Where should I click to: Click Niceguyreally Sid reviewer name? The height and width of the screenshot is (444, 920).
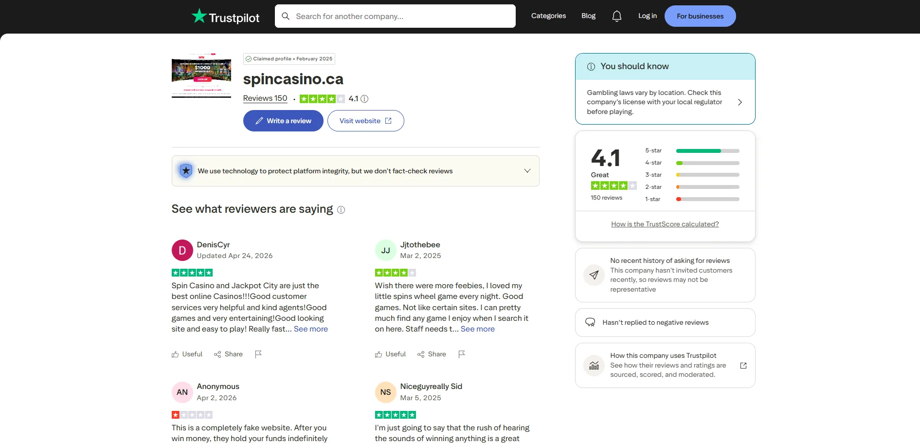point(431,387)
